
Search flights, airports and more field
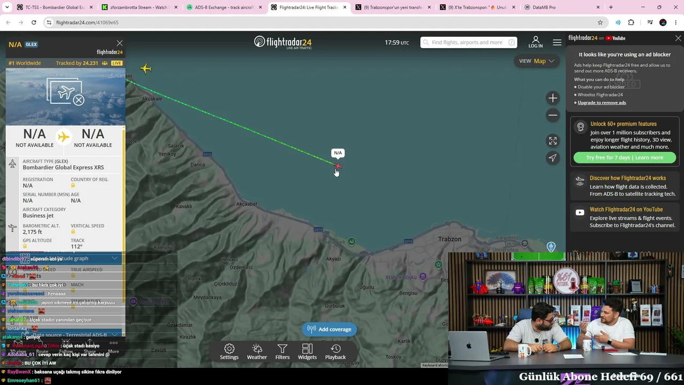point(469,42)
